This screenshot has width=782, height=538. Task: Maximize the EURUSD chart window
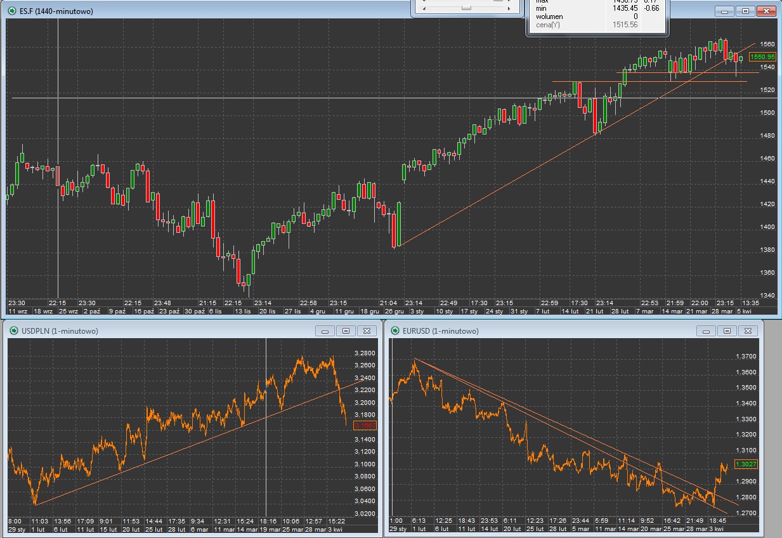pyautogui.click(x=727, y=331)
